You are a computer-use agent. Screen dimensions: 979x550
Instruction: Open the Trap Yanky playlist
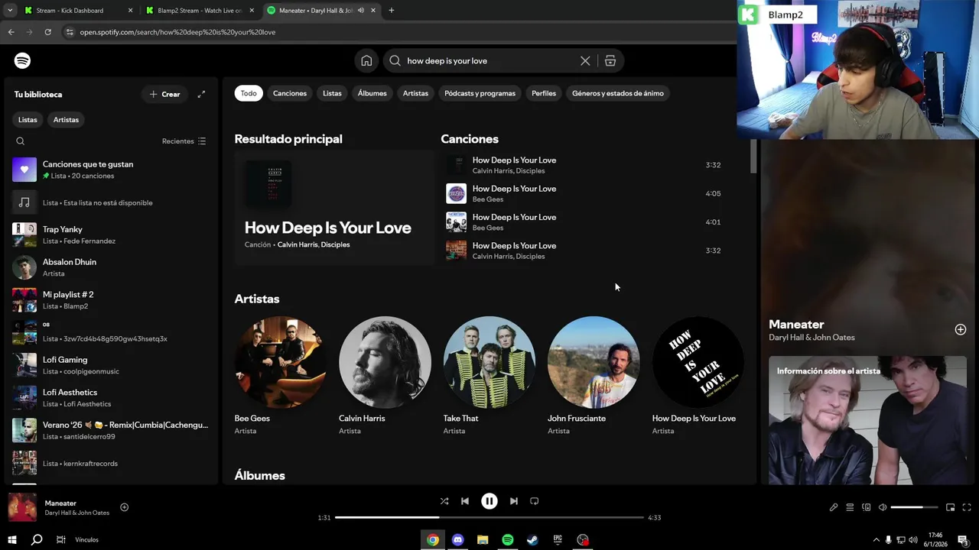tap(111, 235)
